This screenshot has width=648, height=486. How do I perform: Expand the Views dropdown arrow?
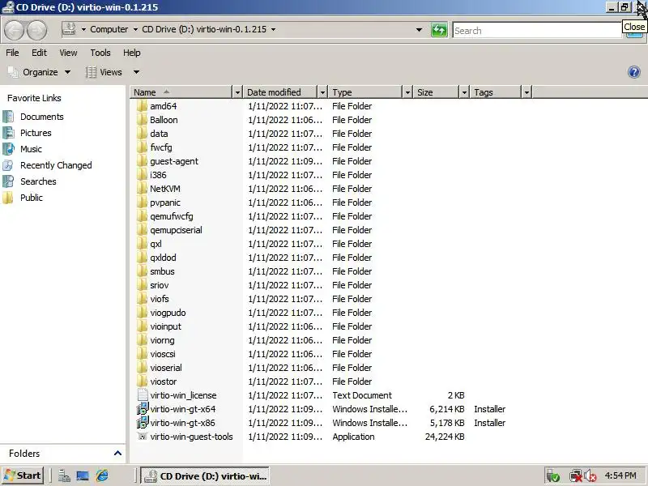[x=136, y=72]
